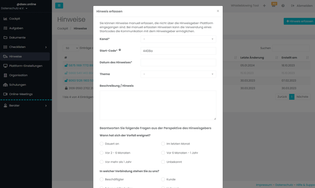Open Dokumente menu item
Screen dimensions: 315x188
[x=17, y=37]
